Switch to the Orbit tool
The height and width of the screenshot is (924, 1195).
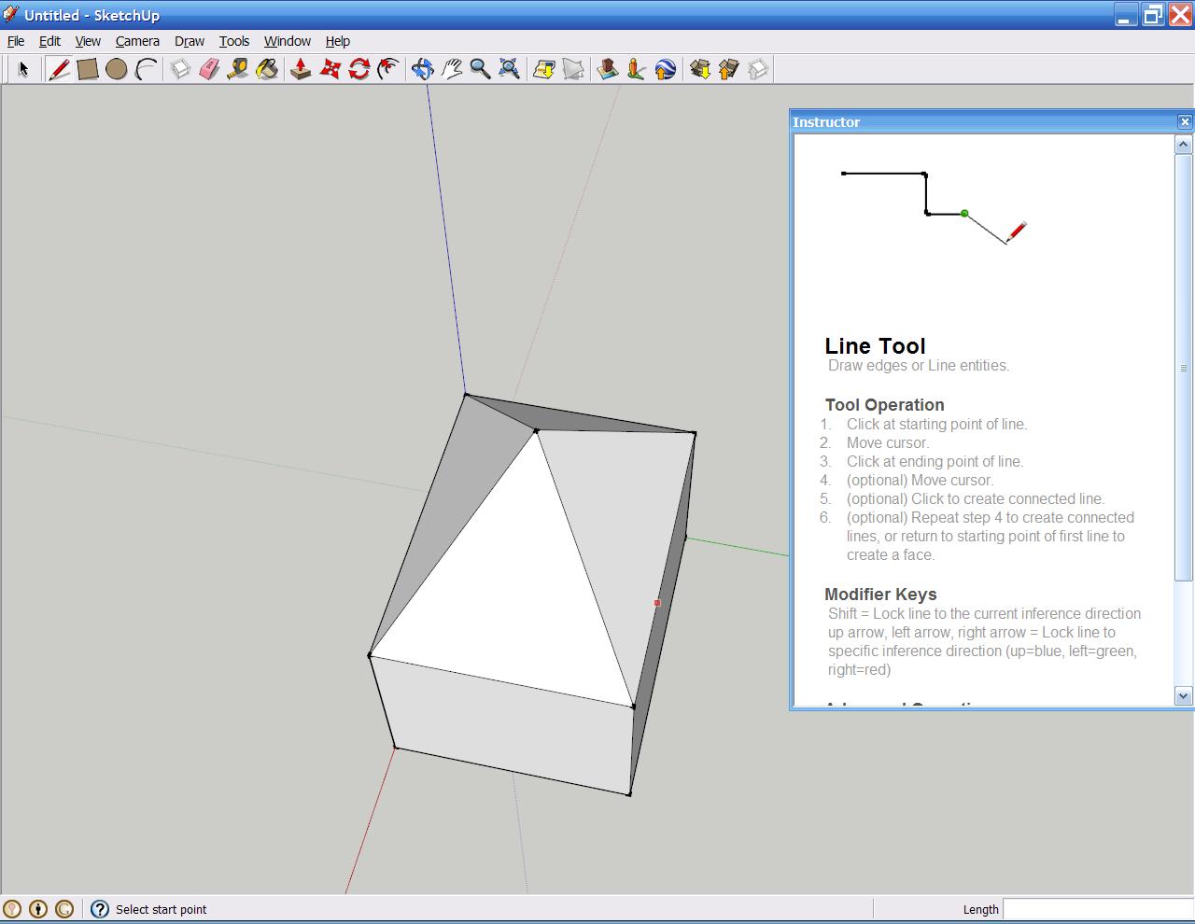[x=423, y=69]
